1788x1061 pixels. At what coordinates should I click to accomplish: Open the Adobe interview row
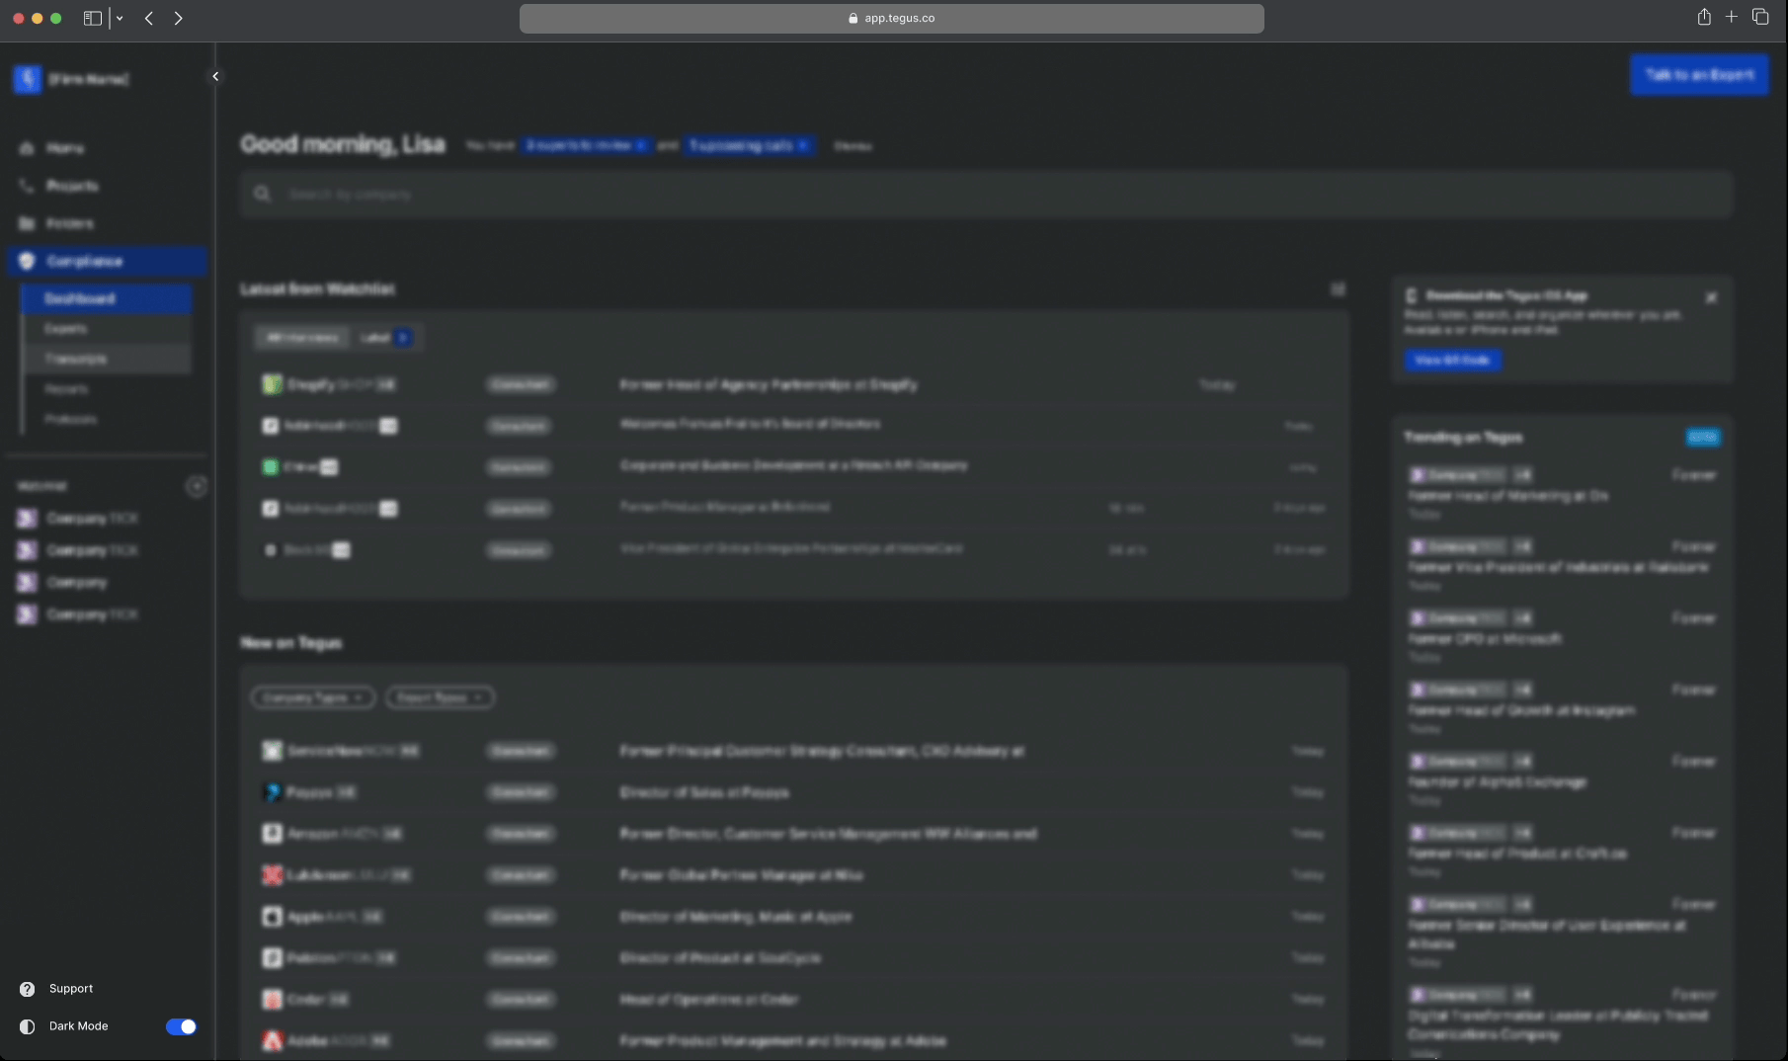coord(793,1040)
